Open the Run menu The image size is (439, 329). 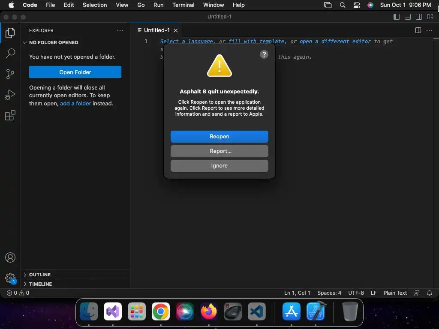(x=159, y=5)
